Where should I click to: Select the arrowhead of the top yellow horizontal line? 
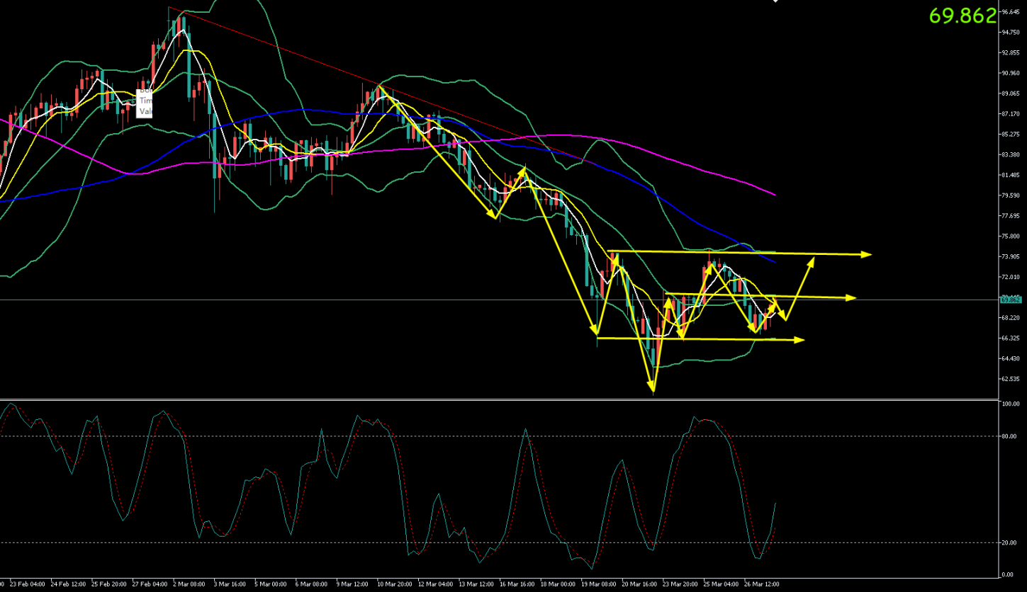(868, 254)
